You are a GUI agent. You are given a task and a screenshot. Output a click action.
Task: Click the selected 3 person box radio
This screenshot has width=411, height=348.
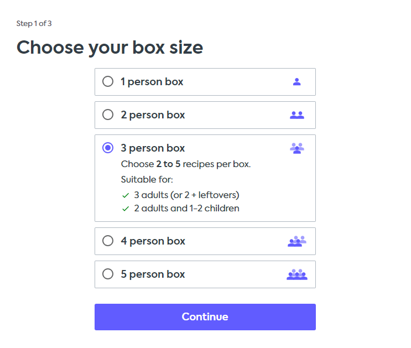pos(108,148)
